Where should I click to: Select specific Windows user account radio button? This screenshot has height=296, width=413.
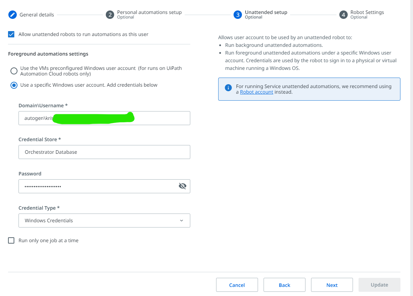coord(14,85)
